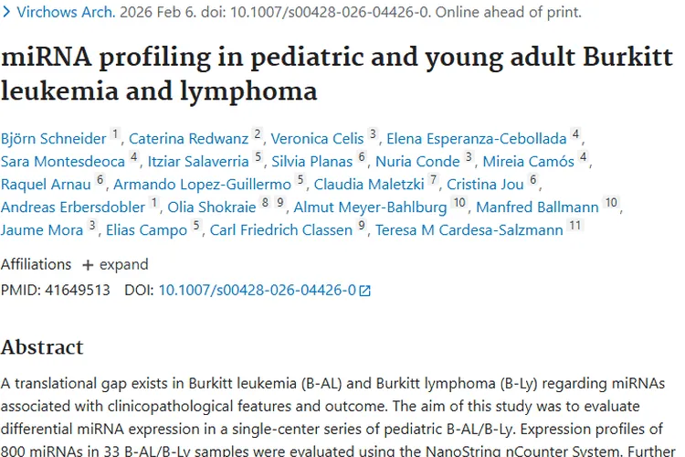
Task: Click affiliation superscript 7 after Claudia Maletzki
Action: coord(433,181)
